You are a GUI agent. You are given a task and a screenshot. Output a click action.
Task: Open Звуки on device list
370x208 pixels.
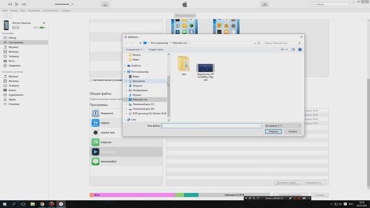tap(12, 99)
